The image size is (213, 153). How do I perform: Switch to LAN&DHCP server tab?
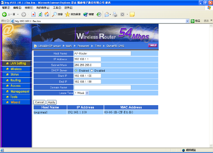(x=50, y=46)
